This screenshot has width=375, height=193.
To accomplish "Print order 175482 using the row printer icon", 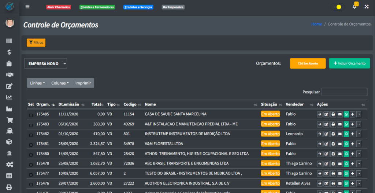I will tap(333, 134).
